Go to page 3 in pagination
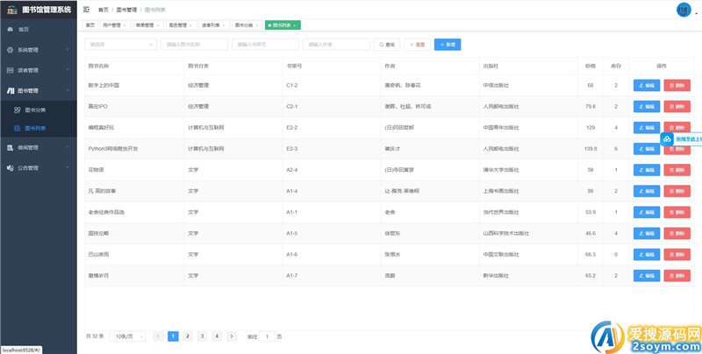 (x=203, y=336)
